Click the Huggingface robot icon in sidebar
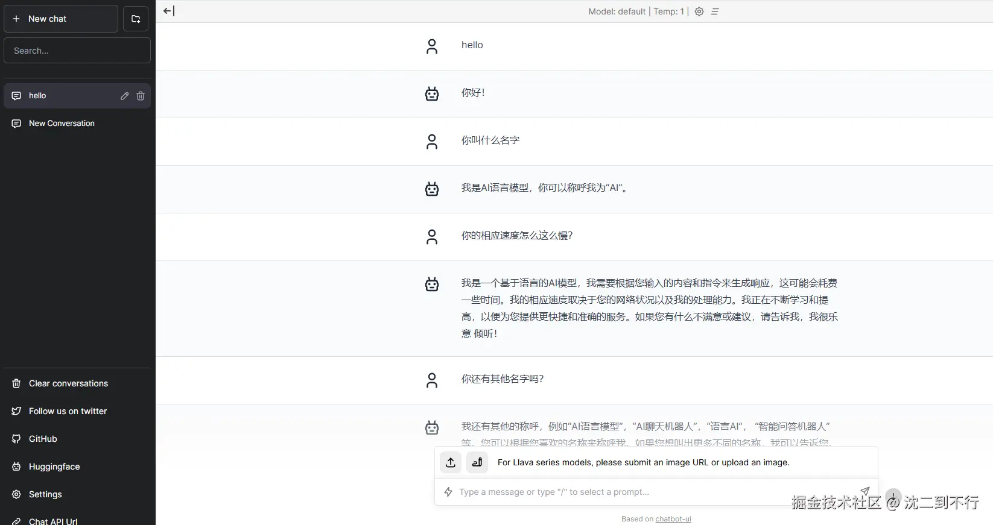Viewport: 993px width, 525px height. pos(16,467)
